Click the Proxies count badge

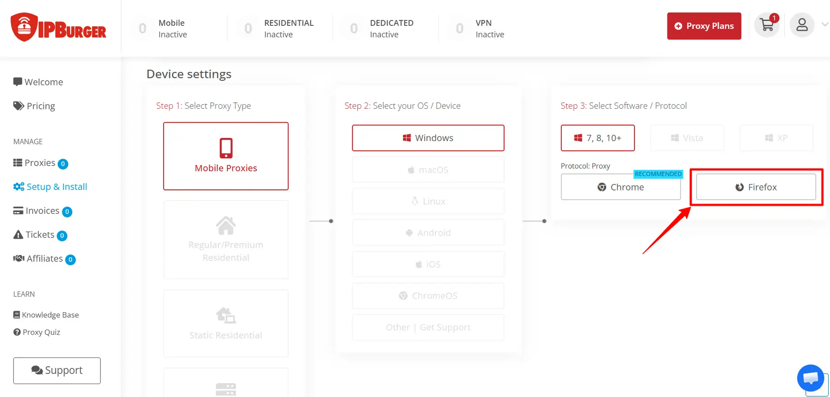pos(63,164)
